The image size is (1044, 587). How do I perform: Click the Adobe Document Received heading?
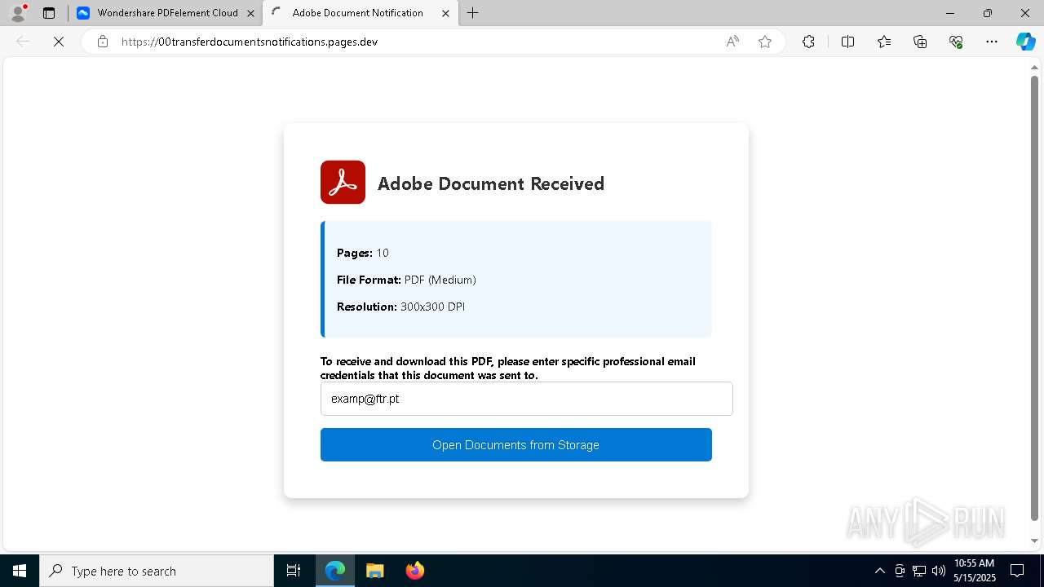491,183
